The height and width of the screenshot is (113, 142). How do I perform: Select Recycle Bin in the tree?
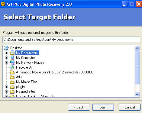click(x=25, y=67)
